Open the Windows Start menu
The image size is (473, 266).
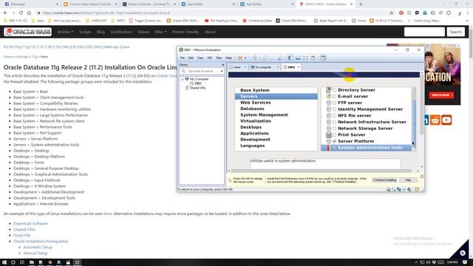[4, 262]
